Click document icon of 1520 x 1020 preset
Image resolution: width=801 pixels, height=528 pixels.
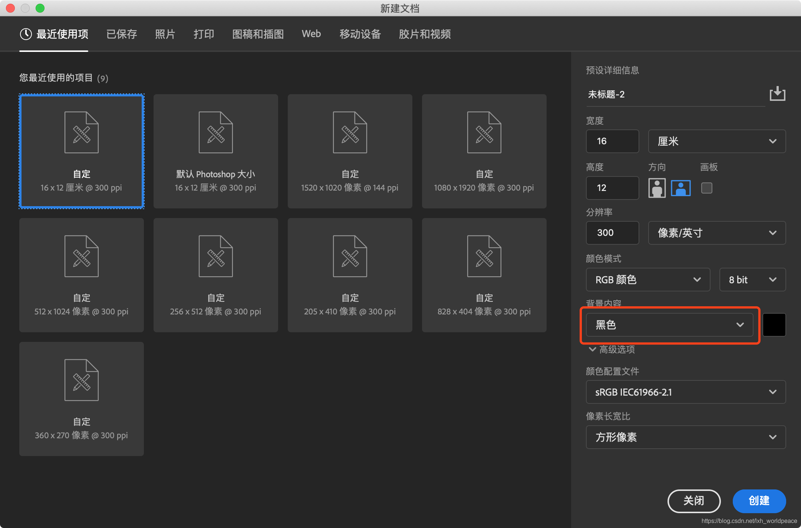[x=350, y=132]
